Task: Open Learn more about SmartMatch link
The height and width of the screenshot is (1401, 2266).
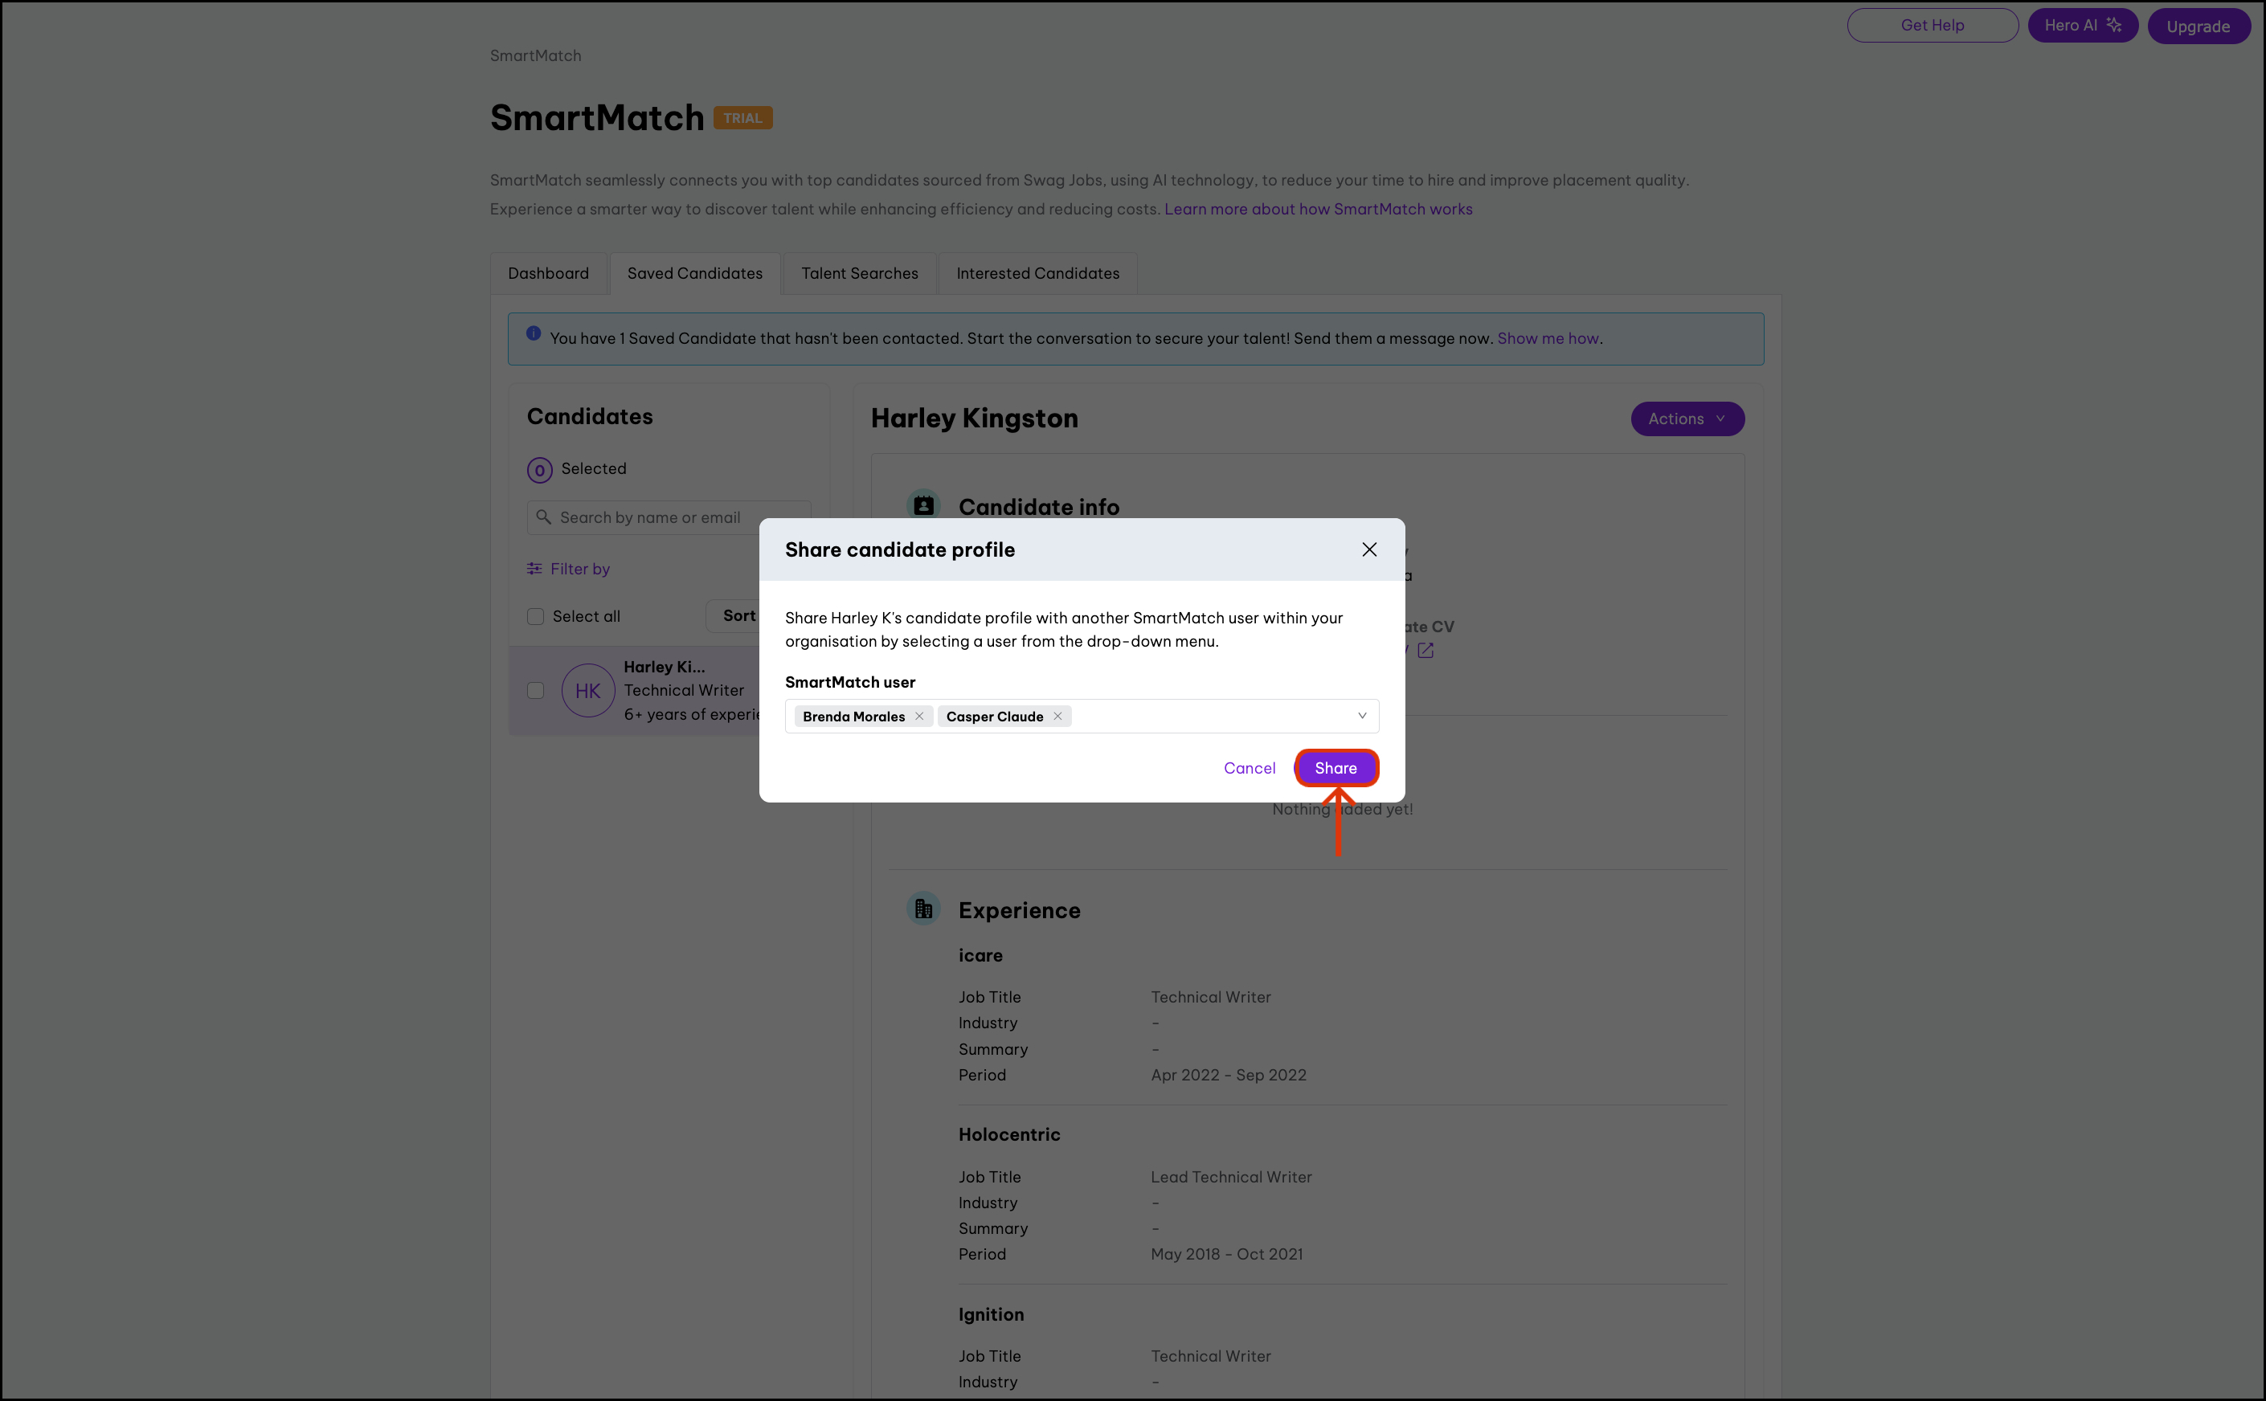Action: pos(1318,210)
